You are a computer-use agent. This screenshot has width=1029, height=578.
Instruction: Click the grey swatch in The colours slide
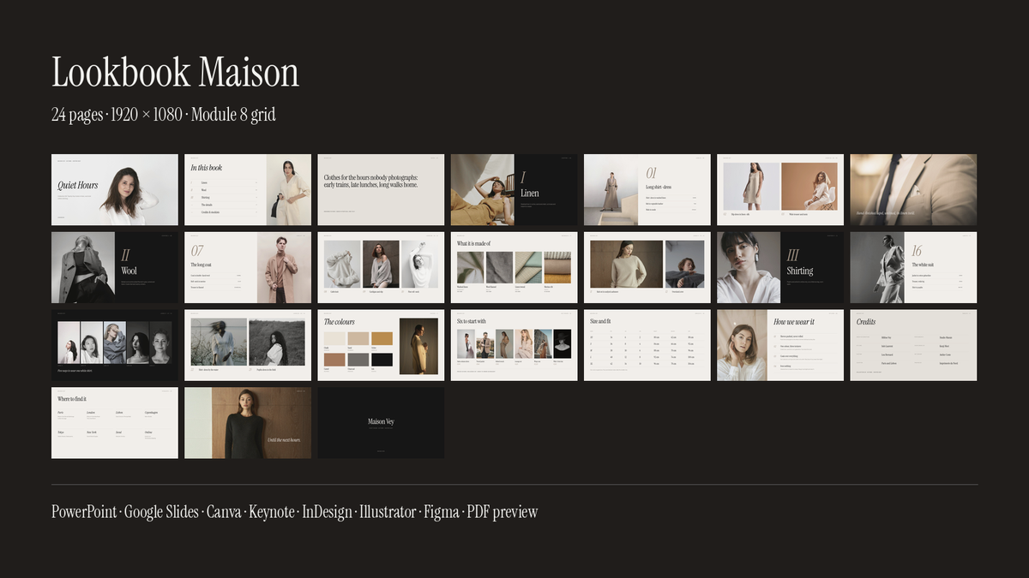click(x=358, y=360)
